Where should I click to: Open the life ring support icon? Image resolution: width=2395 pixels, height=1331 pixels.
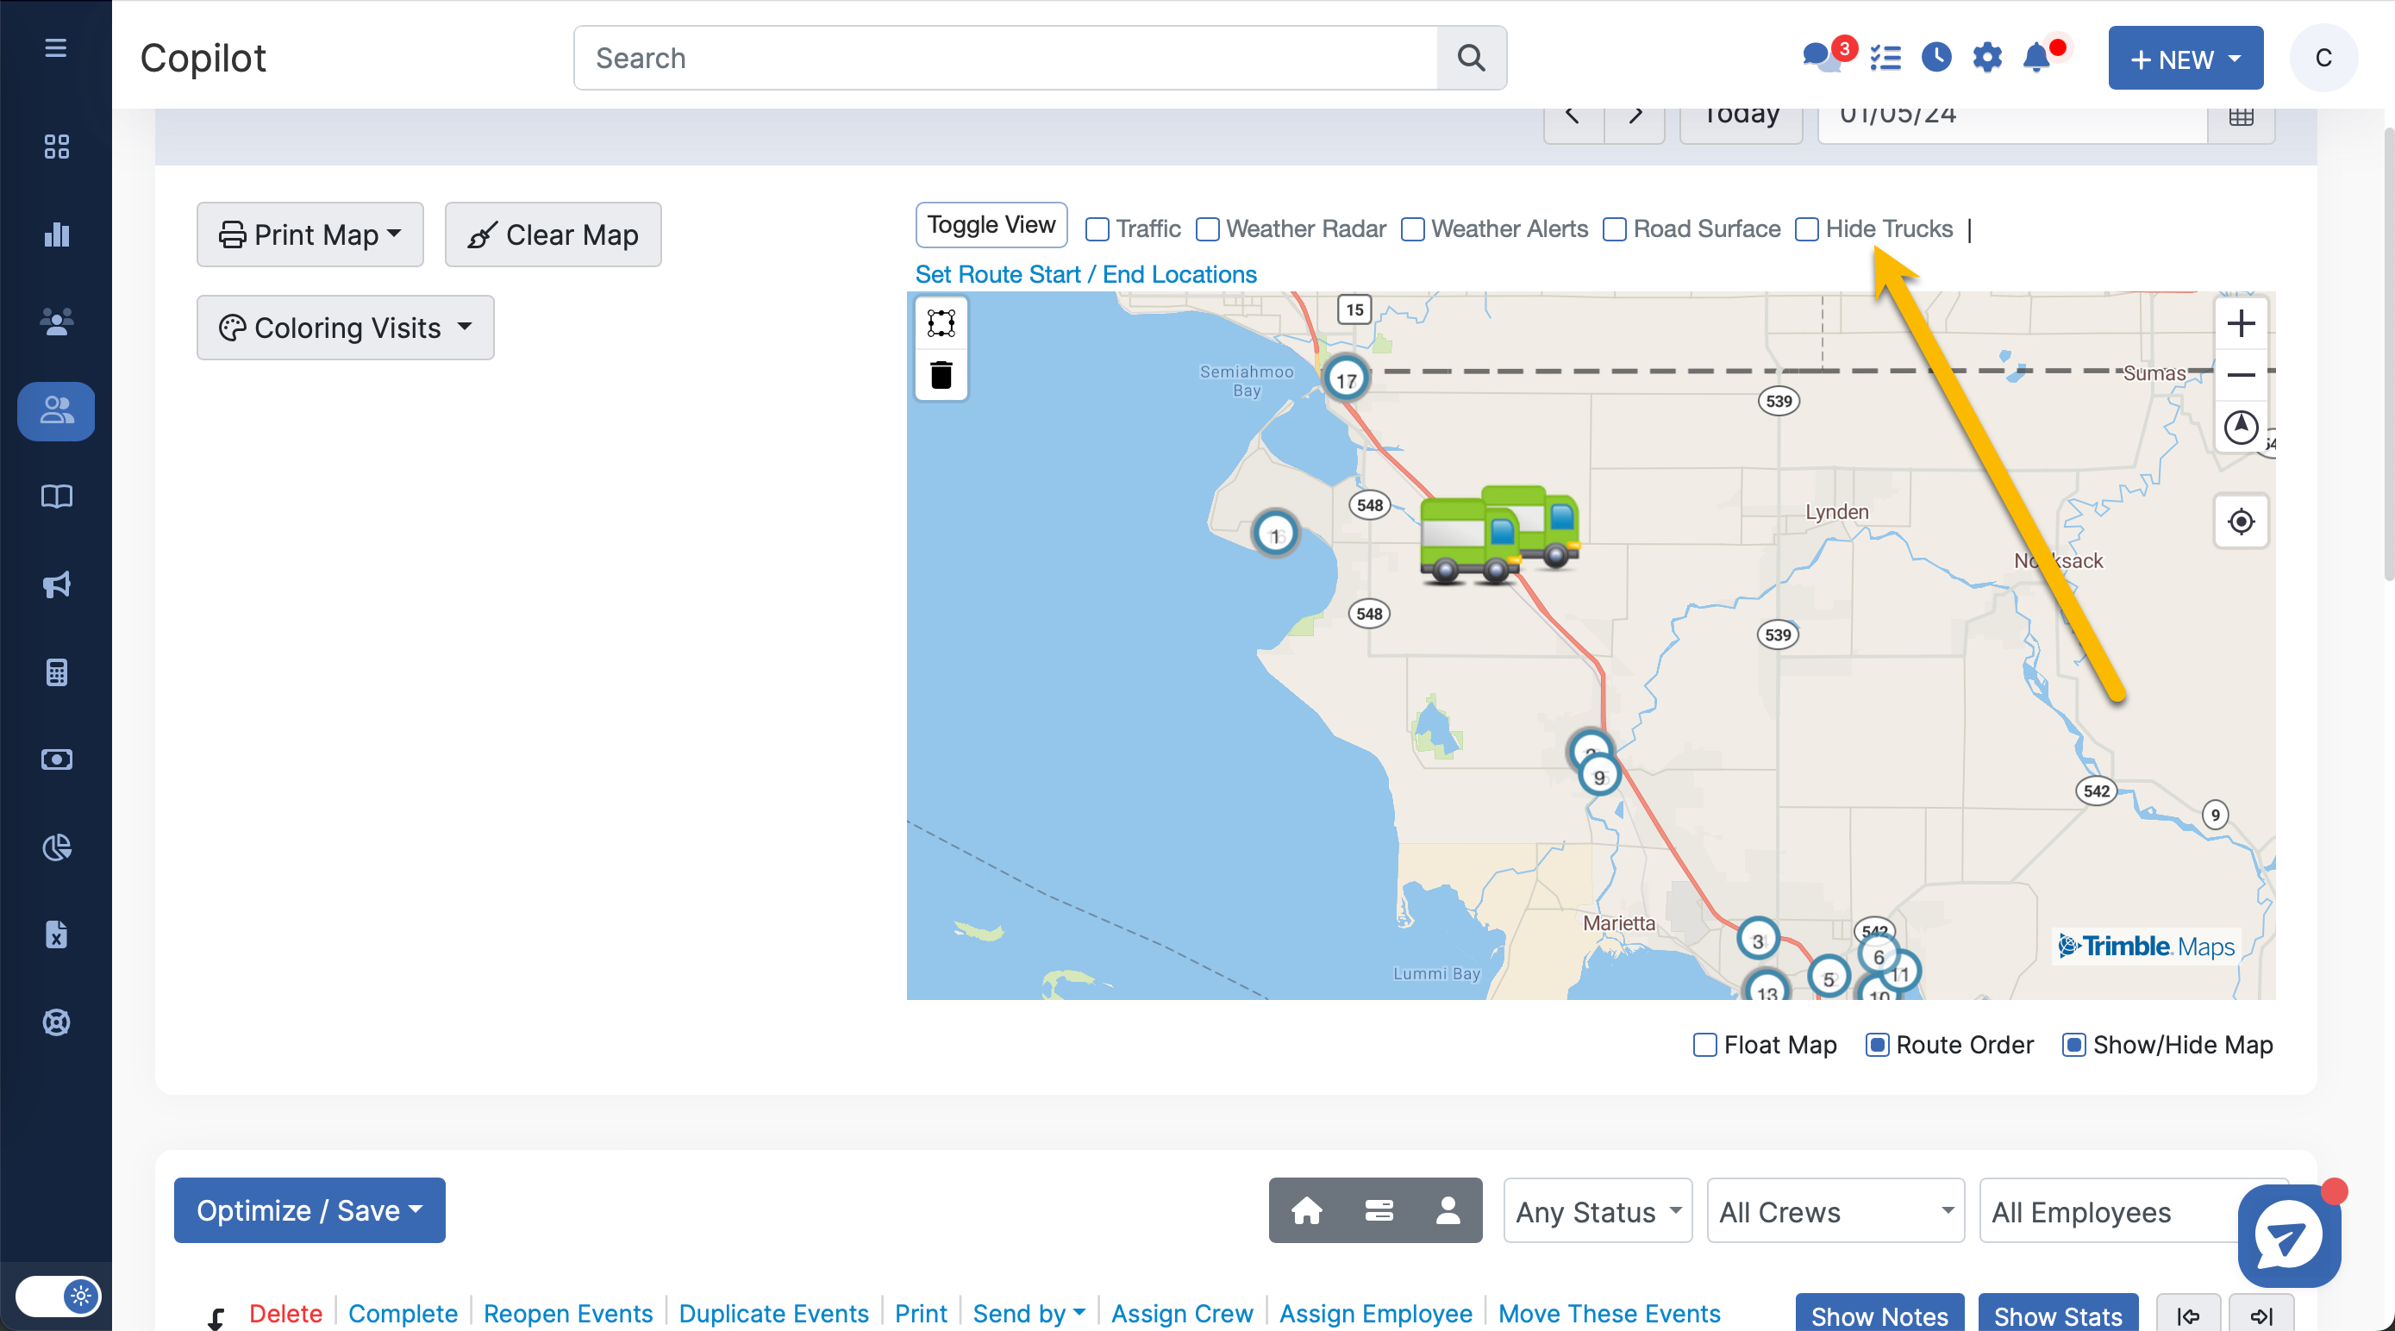(x=56, y=1022)
